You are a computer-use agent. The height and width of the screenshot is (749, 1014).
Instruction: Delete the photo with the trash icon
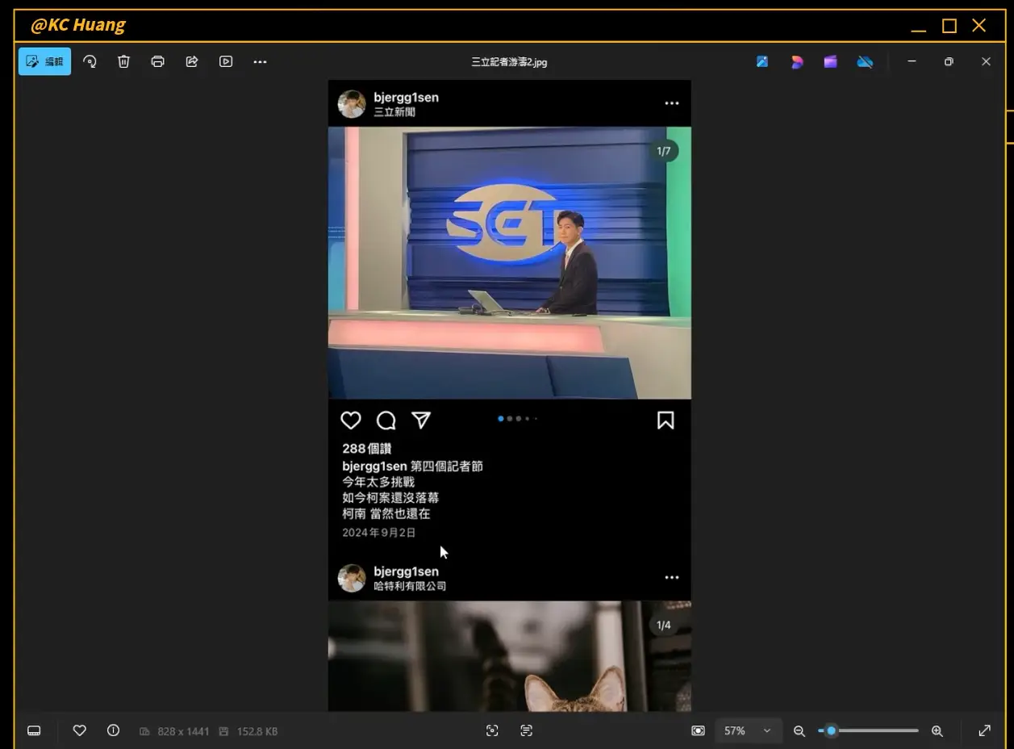123,61
